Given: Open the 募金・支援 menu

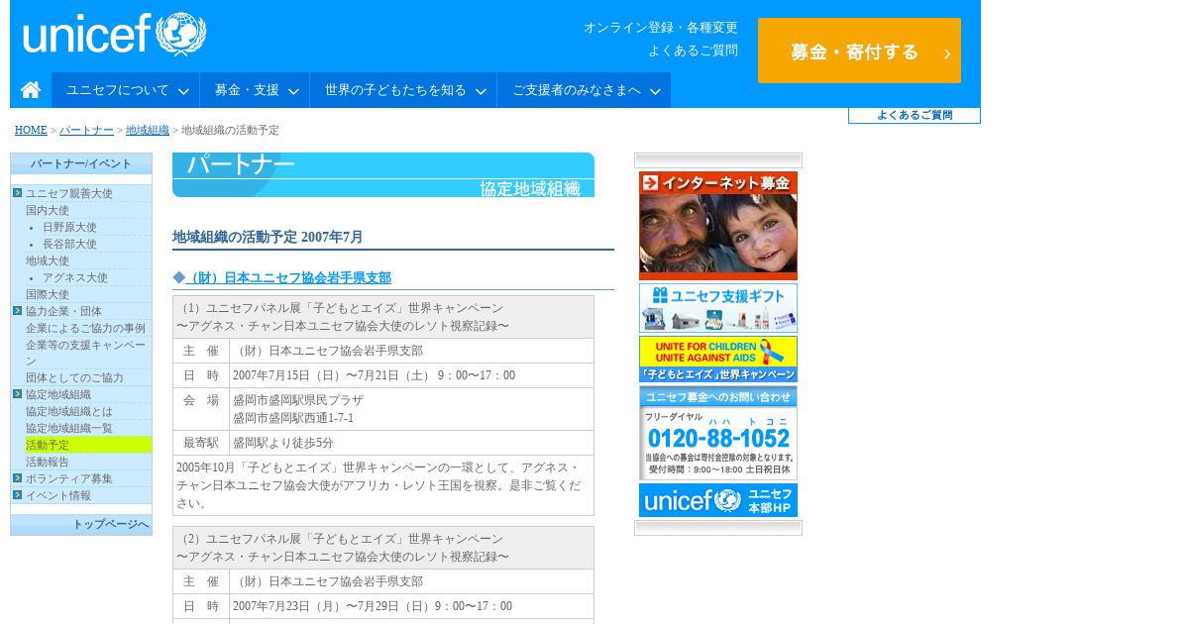Looking at the screenshot, I should tap(255, 90).
